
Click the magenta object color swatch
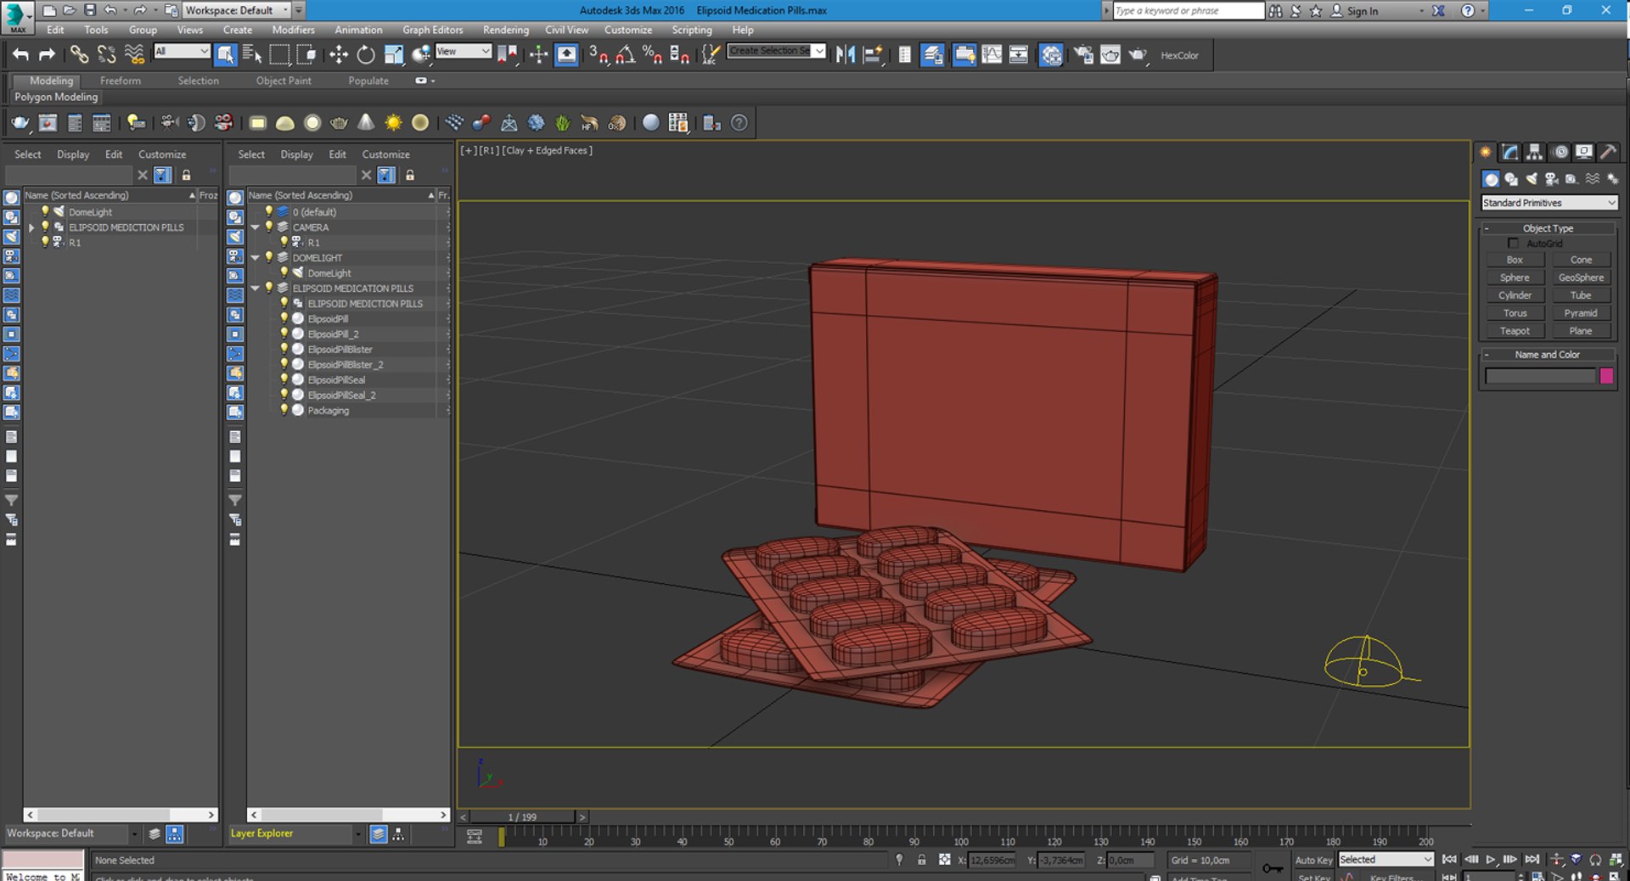[1606, 376]
